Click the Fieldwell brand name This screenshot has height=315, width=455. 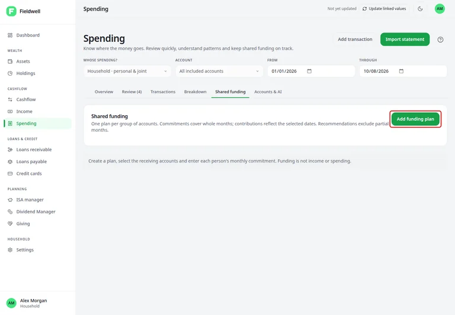30,11
